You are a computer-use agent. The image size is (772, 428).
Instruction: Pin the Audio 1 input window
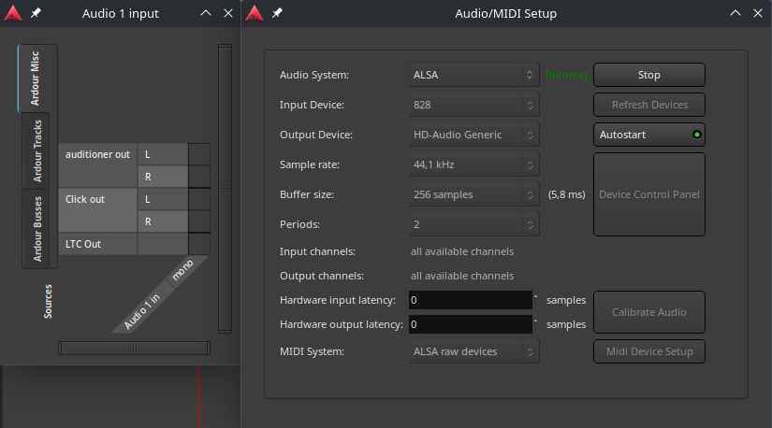click(34, 13)
